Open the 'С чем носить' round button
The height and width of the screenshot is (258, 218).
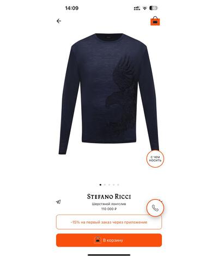155,159
